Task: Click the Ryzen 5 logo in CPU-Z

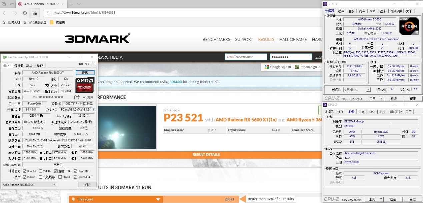Action: 409,26
